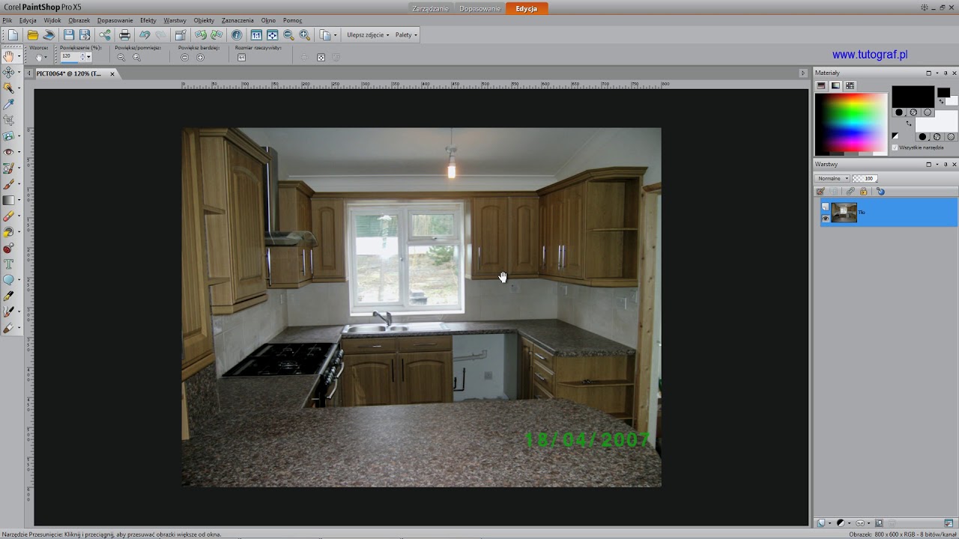The height and width of the screenshot is (539, 959).
Task: Expand Materiały panel options menu arrow
Action: point(937,73)
